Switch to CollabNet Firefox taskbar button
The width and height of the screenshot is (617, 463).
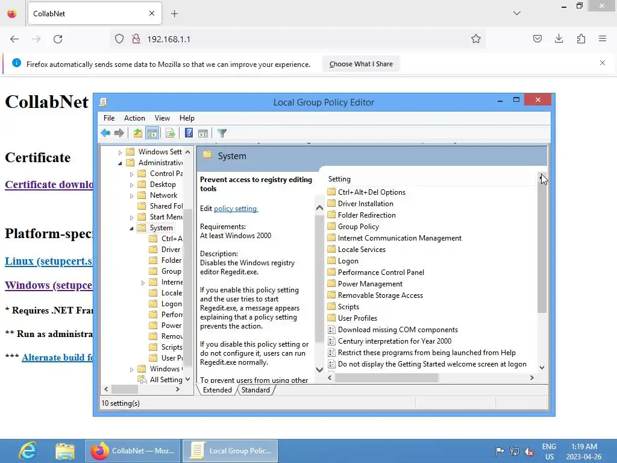coord(133,451)
